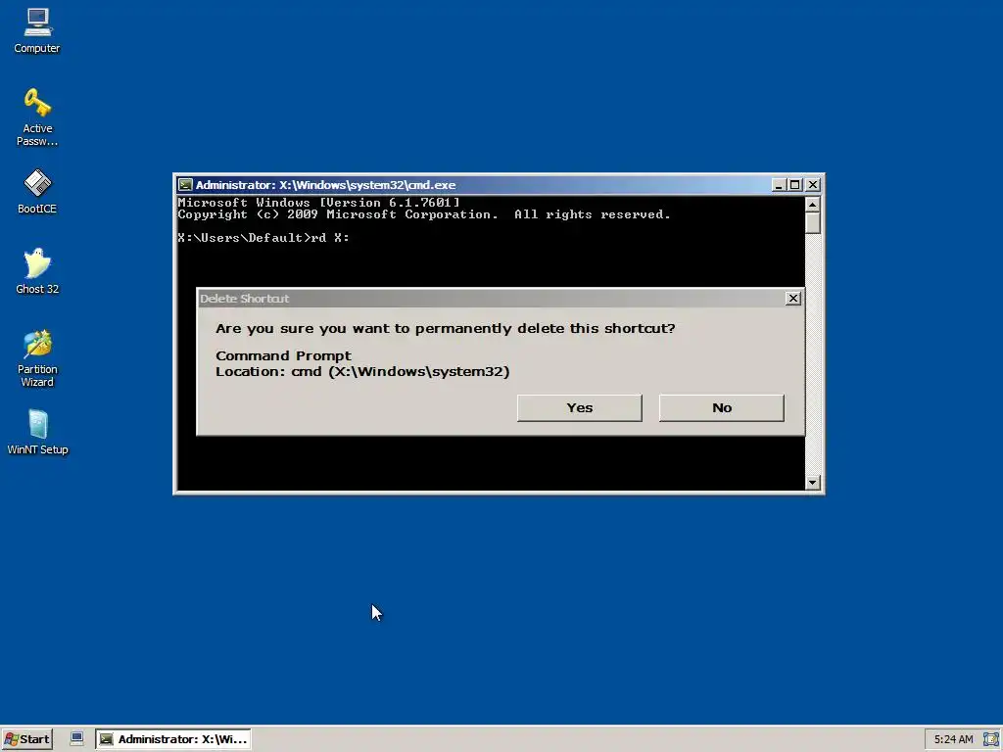Click the Administrator cmd taskbar button
The image size is (1003, 752).
(x=173, y=739)
